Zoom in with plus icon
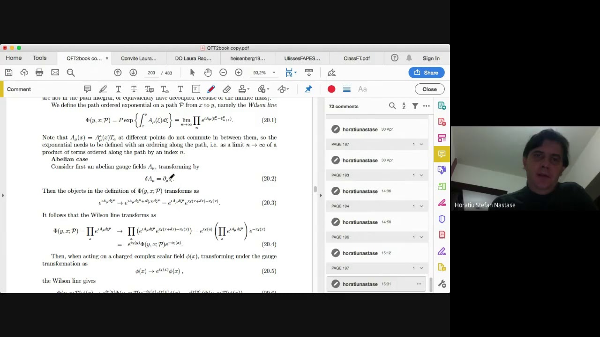 click(239, 73)
